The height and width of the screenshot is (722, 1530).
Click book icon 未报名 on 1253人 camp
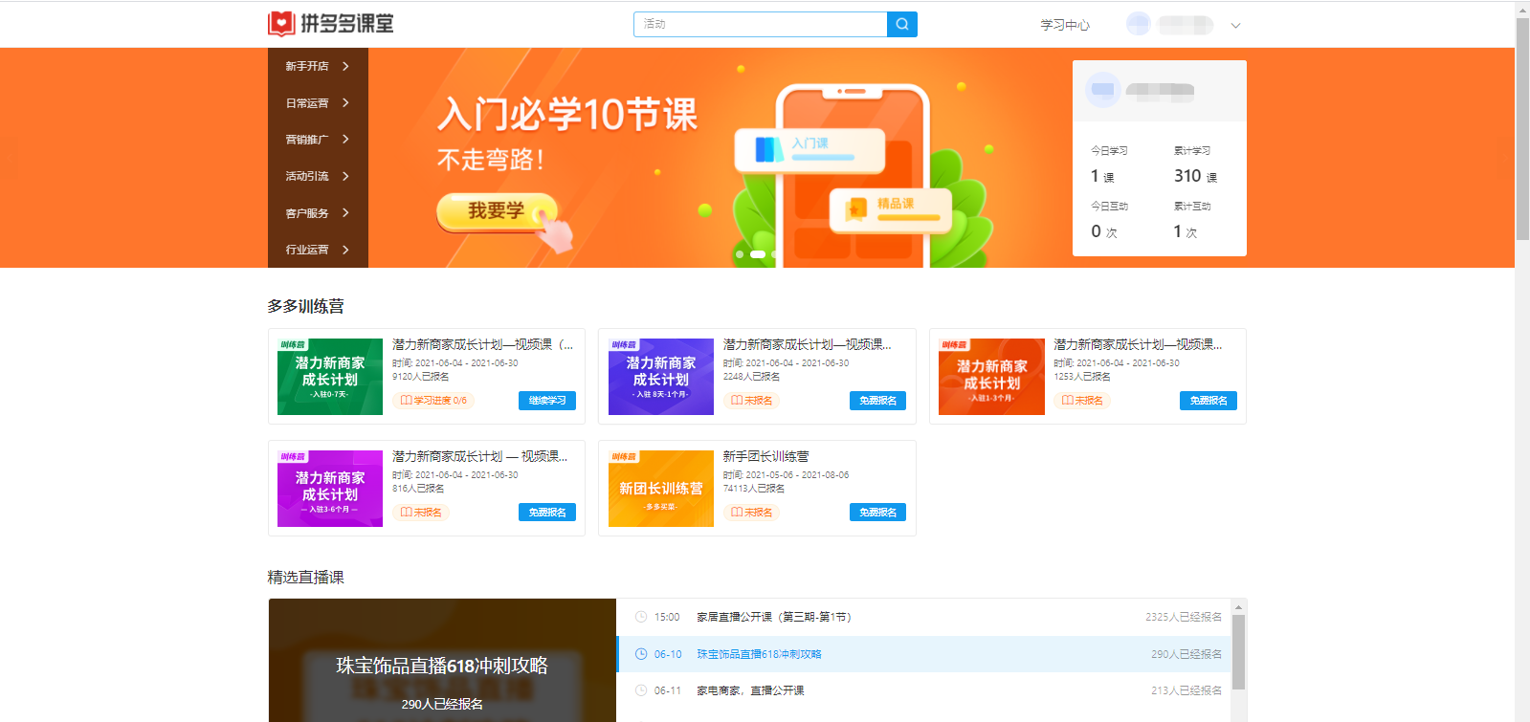(1068, 401)
